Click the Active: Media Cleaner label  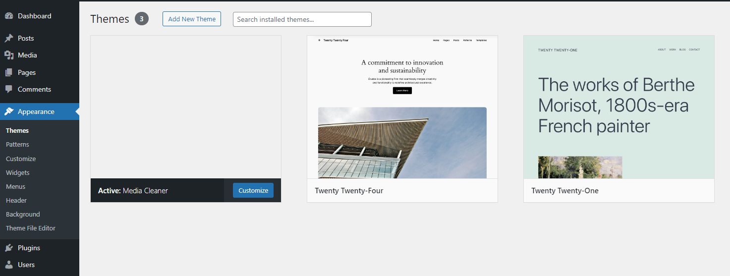pos(133,190)
